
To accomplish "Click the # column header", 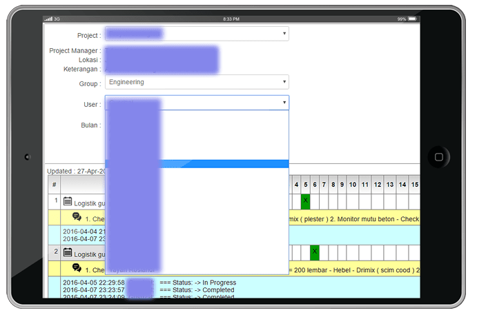I will (54, 185).
